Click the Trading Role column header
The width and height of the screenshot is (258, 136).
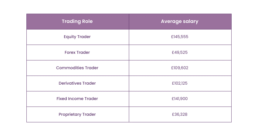coord(77,21)
